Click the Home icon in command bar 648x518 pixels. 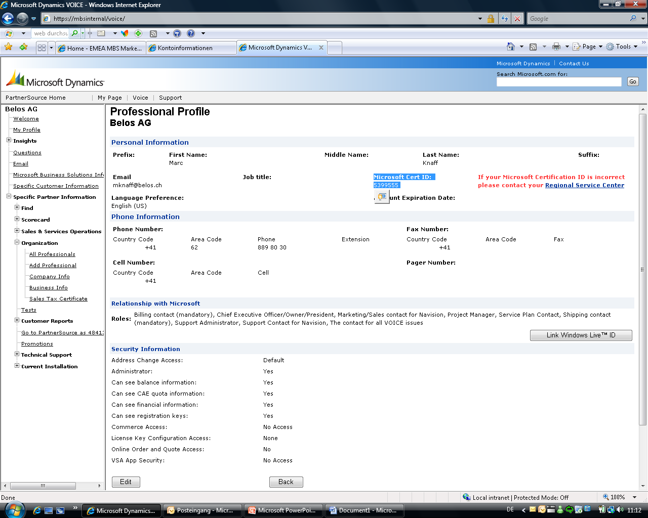tap(511, 47)
